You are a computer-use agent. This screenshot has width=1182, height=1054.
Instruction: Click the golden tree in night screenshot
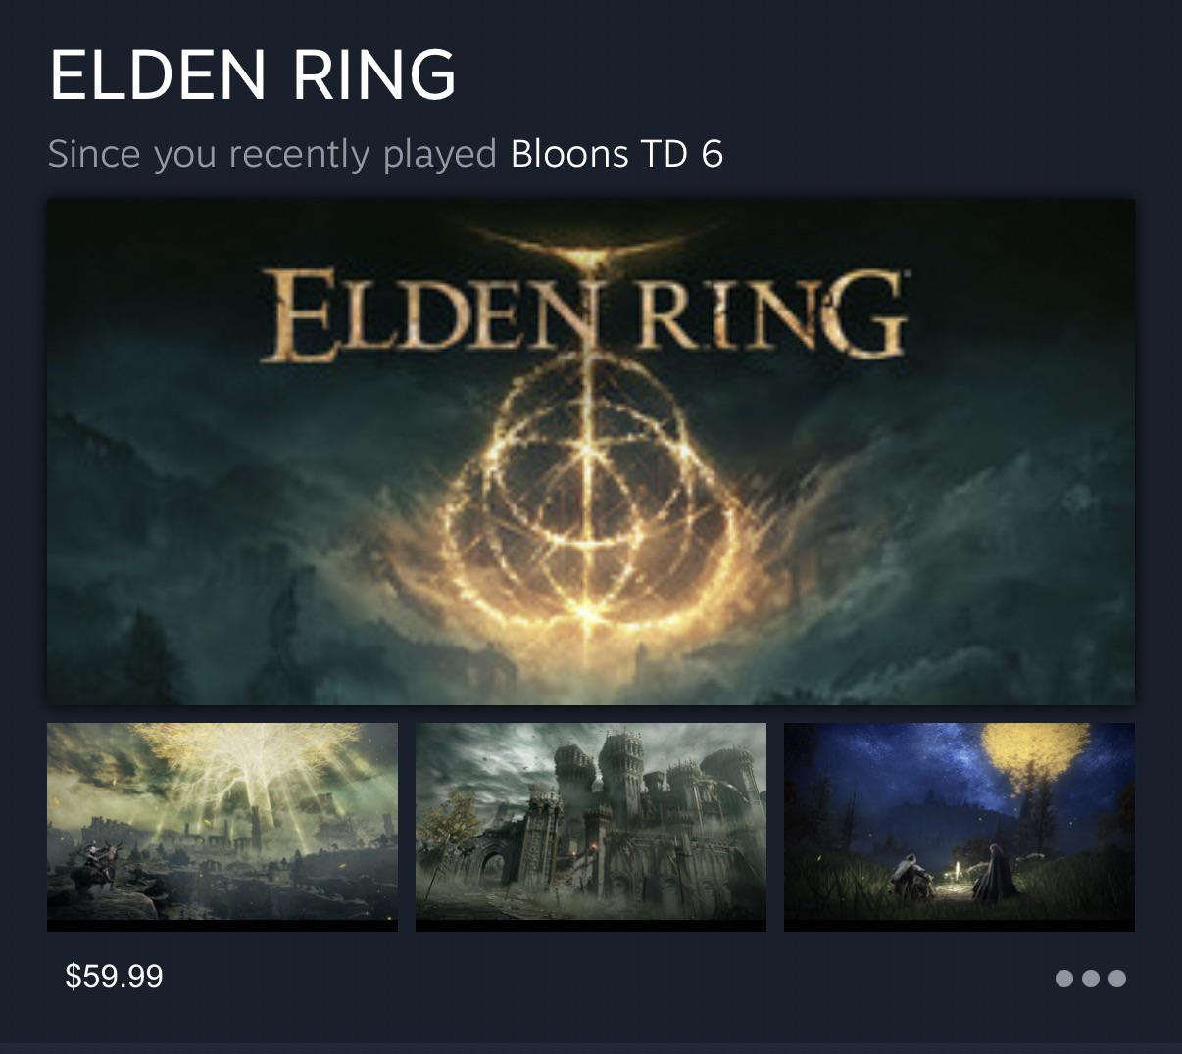coord(1034,754)
